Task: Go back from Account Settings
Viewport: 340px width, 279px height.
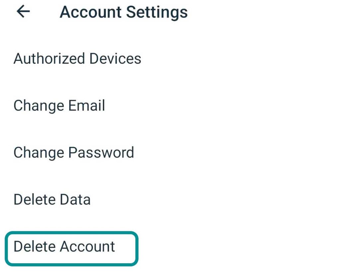Action: pyautogui.click(x=23, y=12)
